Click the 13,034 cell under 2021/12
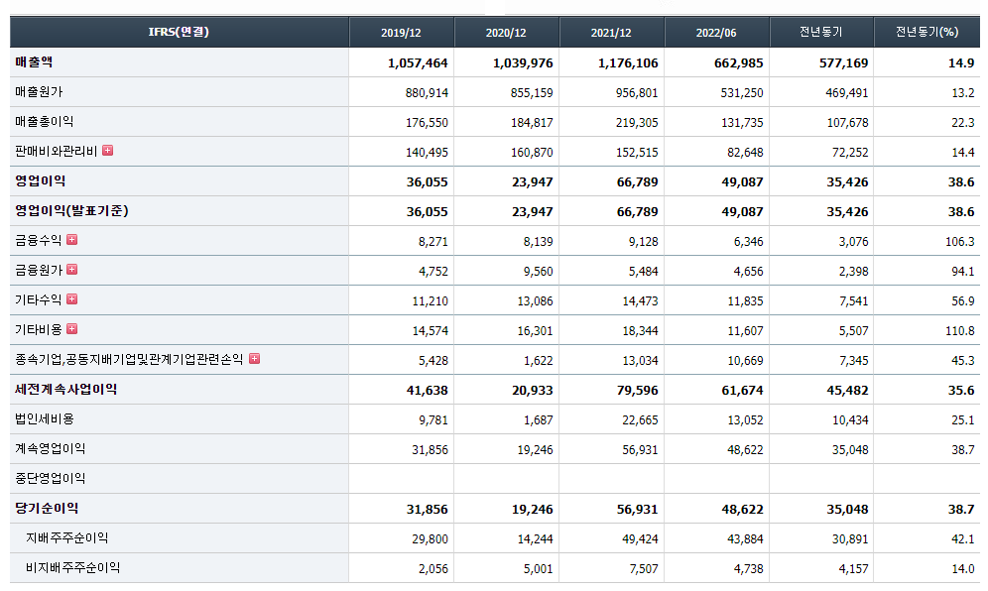The width and height of the screenshot is (988, 591). pos(640,360)
